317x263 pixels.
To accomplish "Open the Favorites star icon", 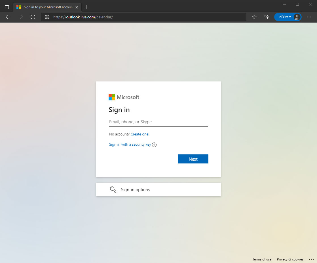I will click(x=254, y=17).
